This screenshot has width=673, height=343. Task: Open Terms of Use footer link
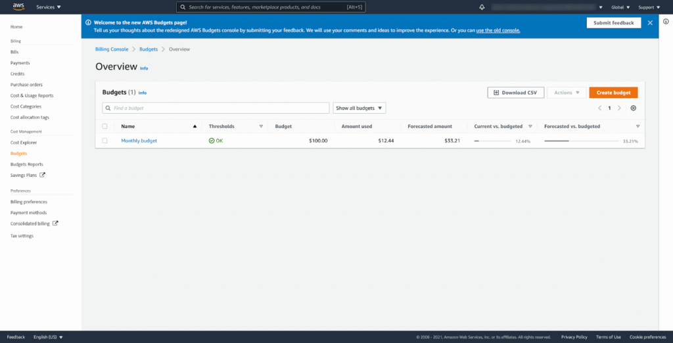[608, 337]
